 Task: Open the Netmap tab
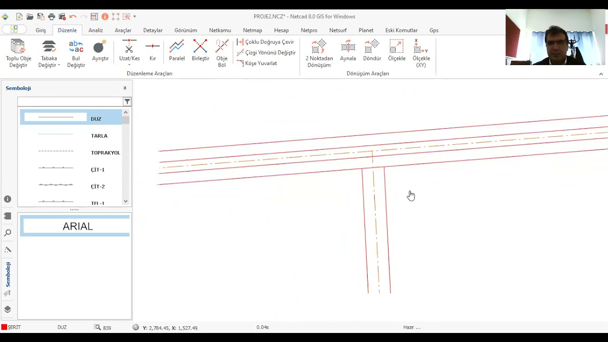click(253, 30)
